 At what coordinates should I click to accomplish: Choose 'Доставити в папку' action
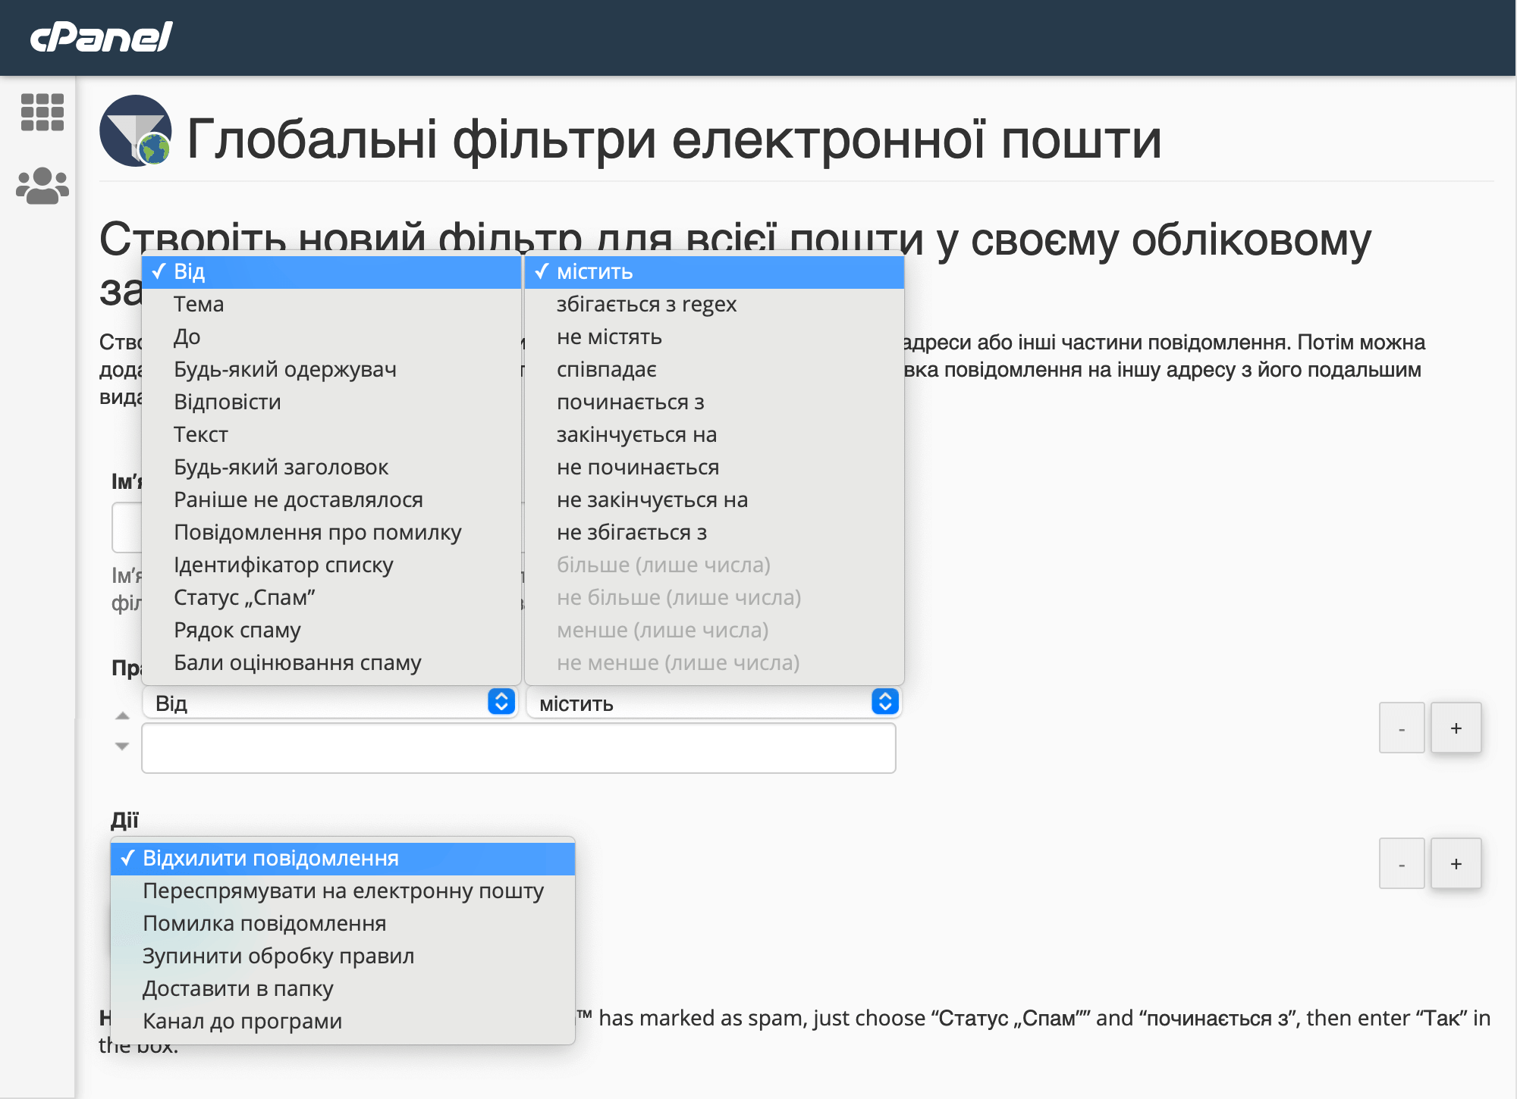pyautogui.click(x=343, y=988)
